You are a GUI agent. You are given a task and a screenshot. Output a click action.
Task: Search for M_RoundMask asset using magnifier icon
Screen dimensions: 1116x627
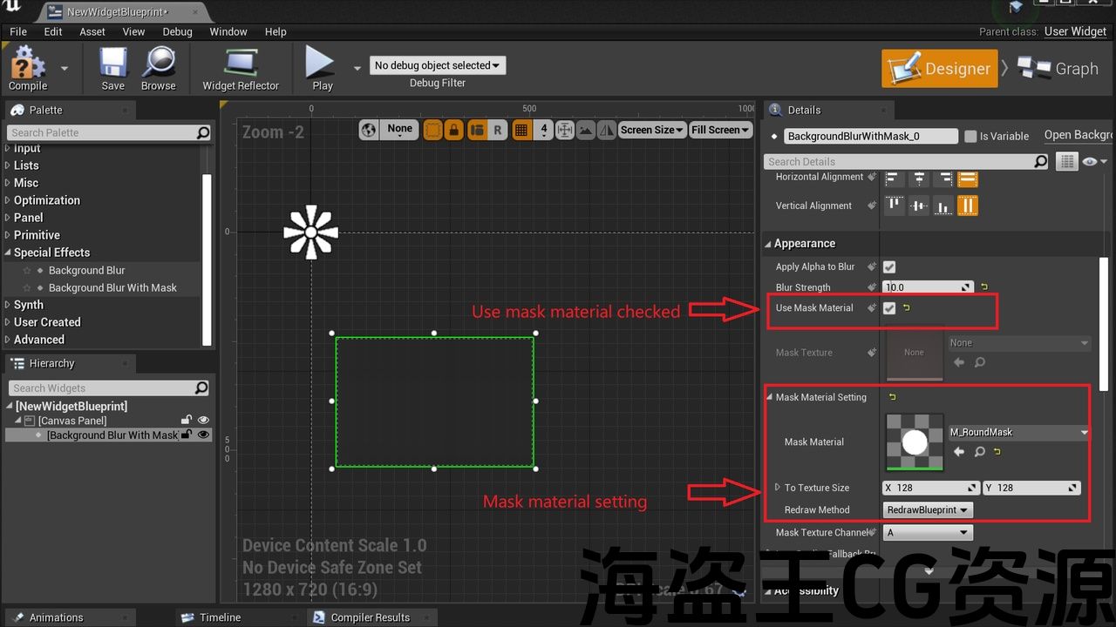980,452
